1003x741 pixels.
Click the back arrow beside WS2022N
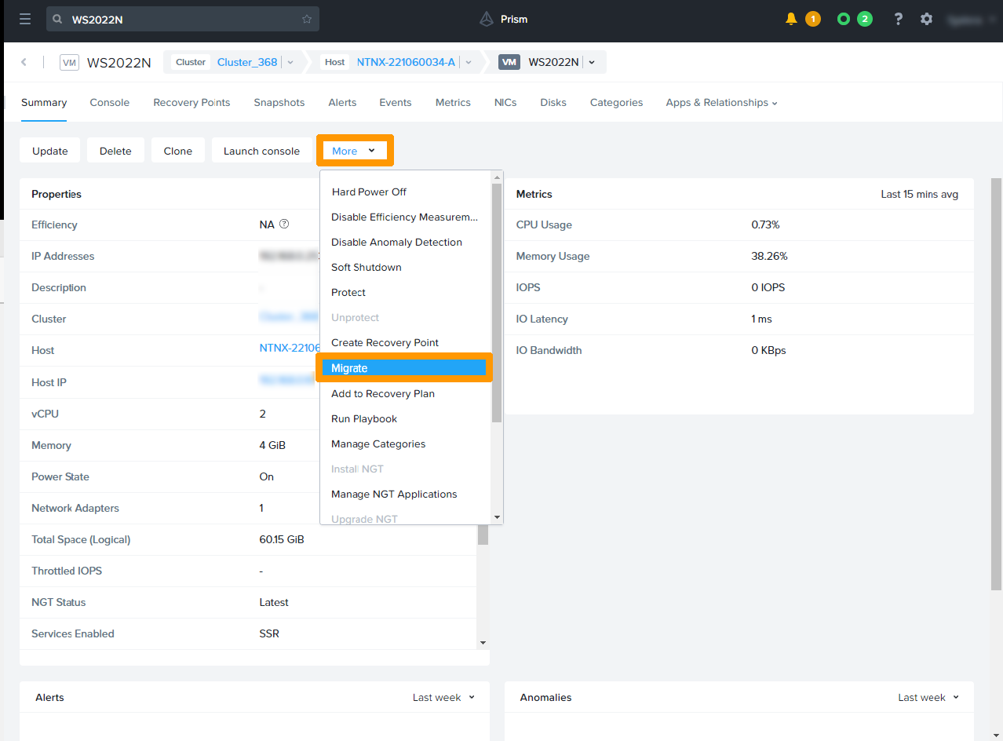24,62
